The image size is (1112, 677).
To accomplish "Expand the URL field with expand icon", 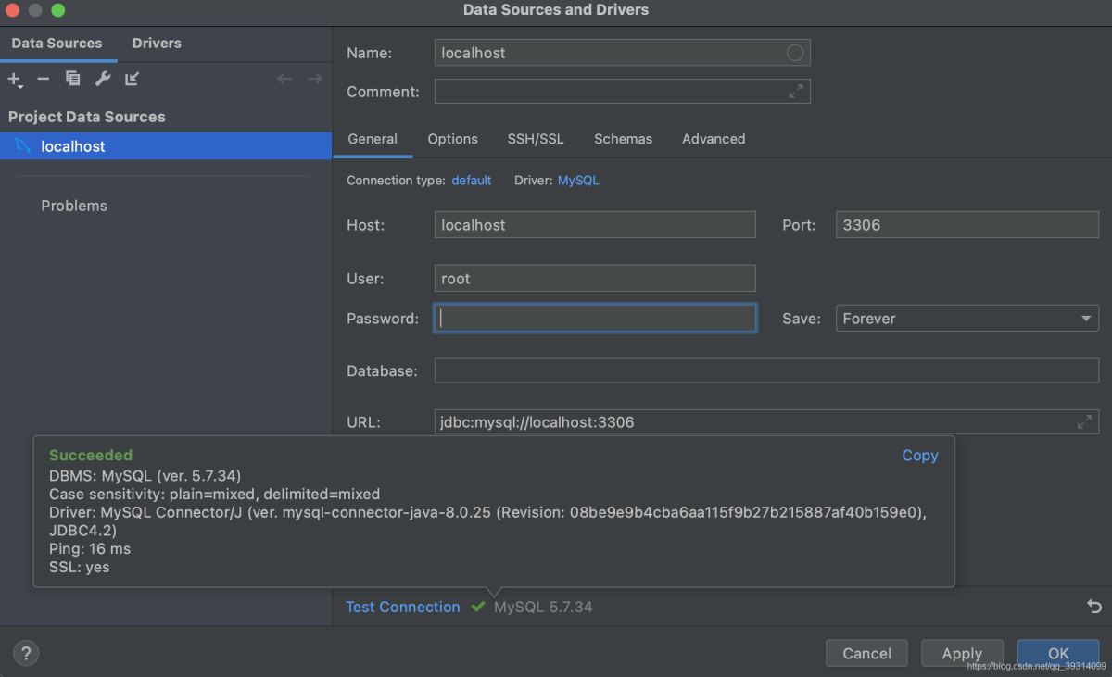I will (x=1084, y=422).
